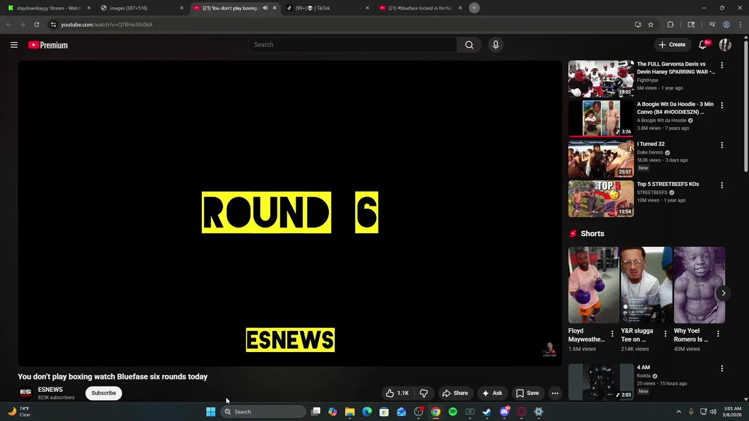The height and width of the screenshot is (421, 749).
Task: Open Chrome three-dot menu
Action: pyautogui.click(x=740, y=25)
